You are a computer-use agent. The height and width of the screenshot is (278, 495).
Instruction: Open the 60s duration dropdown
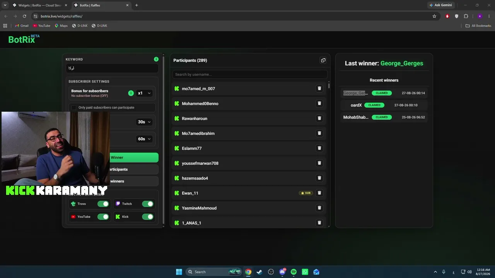144,139
